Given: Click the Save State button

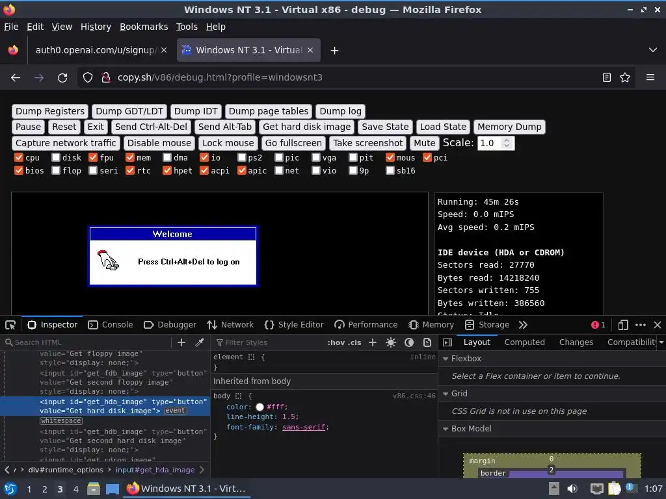Looking at the screenshot, I should click(x=385, y=127).
